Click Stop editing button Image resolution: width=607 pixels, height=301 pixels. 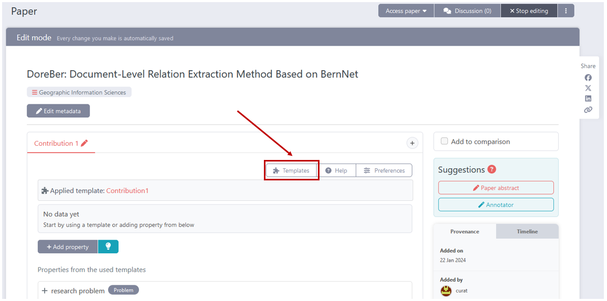click(529, 11)
